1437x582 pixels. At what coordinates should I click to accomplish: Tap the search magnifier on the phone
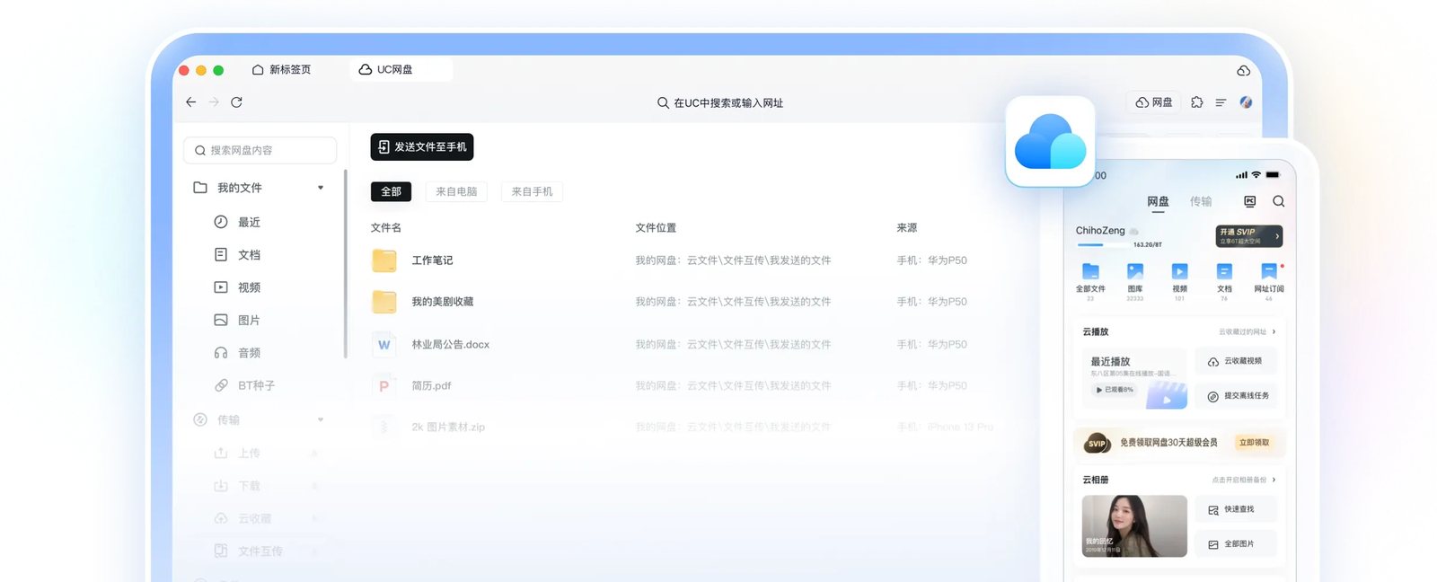(1278, 201)
